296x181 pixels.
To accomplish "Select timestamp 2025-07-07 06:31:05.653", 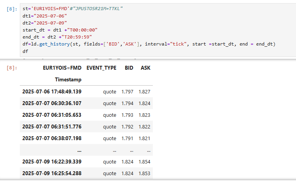I will click(52, 115).
